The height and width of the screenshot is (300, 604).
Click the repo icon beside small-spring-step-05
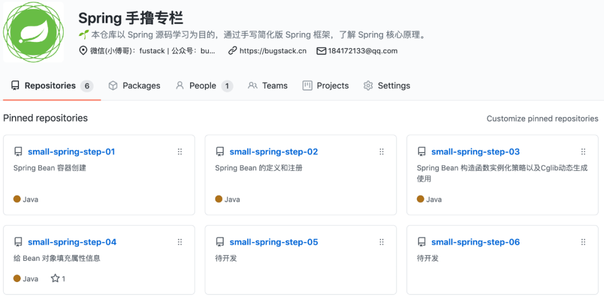click(x=220, y=242)
